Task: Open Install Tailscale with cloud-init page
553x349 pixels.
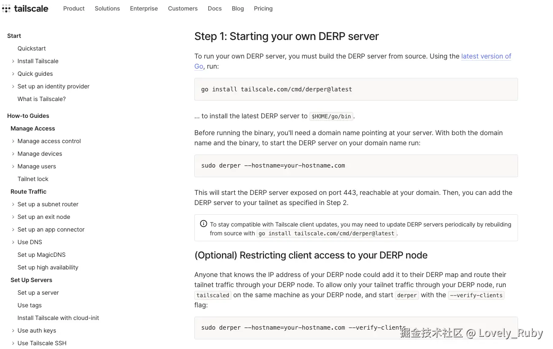Action: pos(58,318)
